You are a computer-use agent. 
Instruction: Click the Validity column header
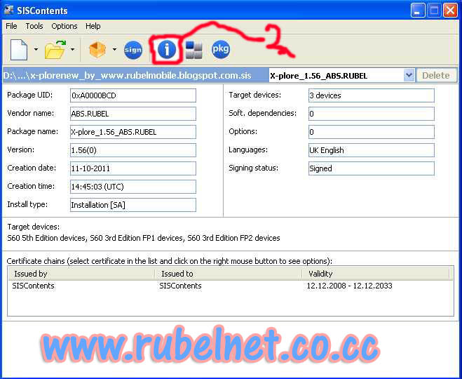[376, 274]
